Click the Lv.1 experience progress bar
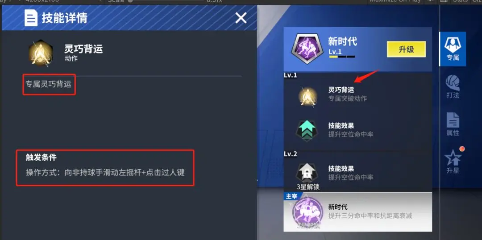The width and height of the screenshot is (482, 240). [x=342, y=57]
